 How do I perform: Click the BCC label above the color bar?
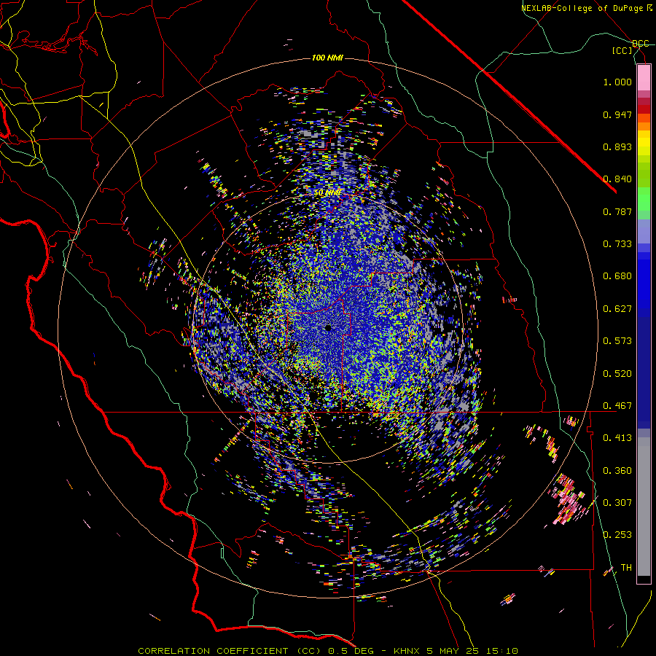[x=641, y=44]
